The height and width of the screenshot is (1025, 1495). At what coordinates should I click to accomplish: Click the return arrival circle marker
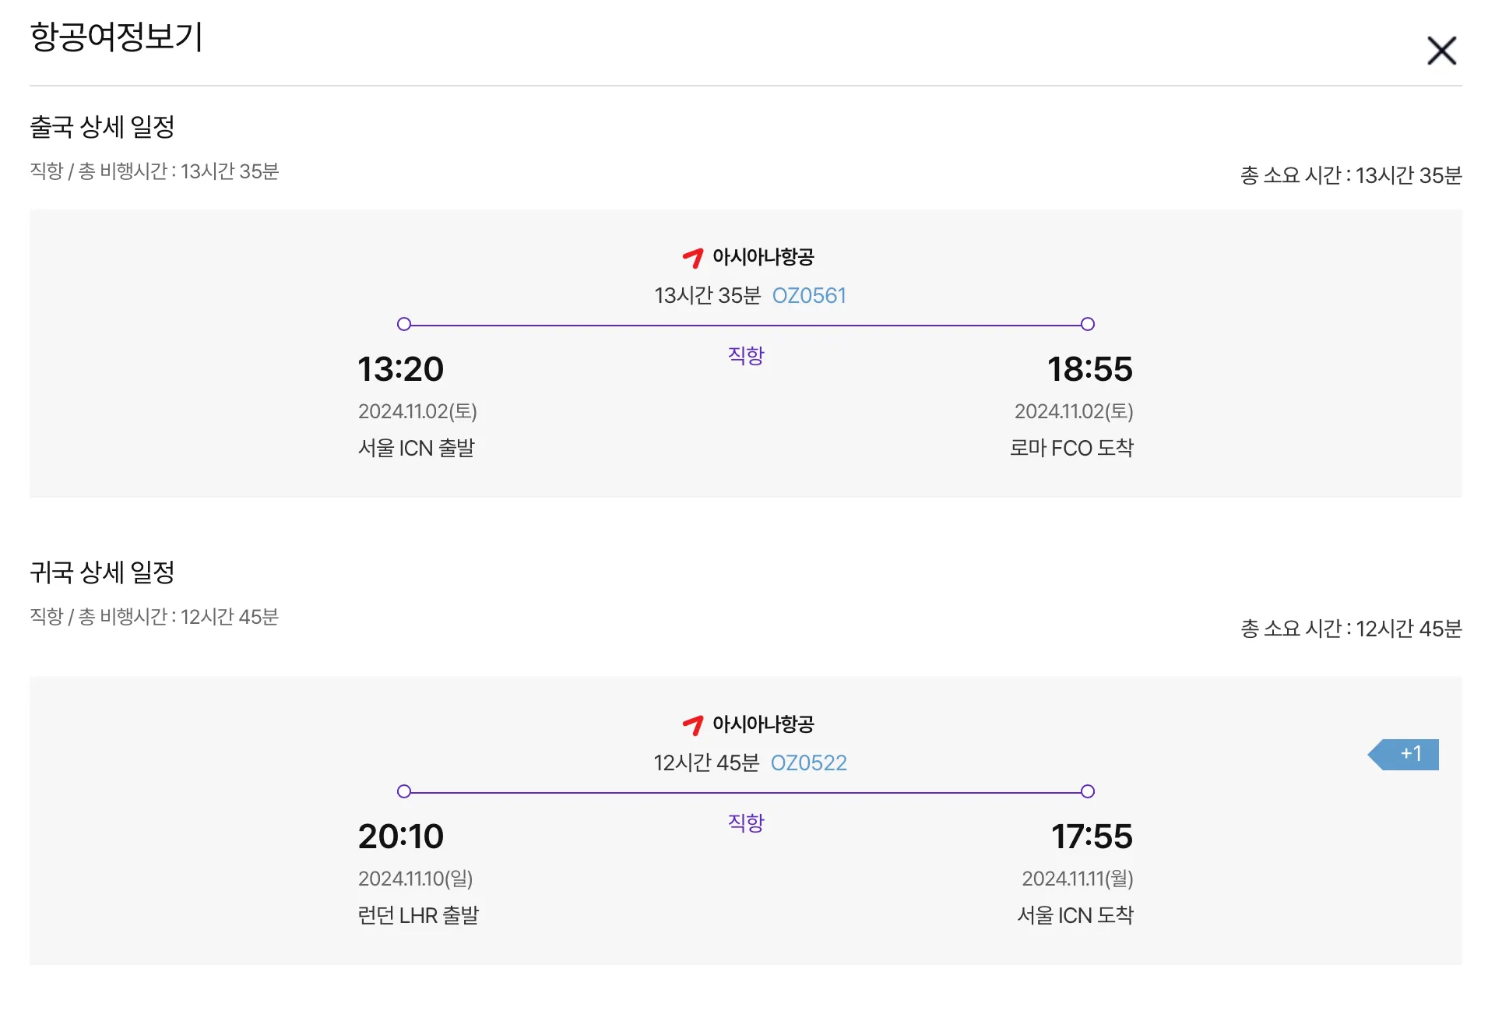[x=1088, y=791]
